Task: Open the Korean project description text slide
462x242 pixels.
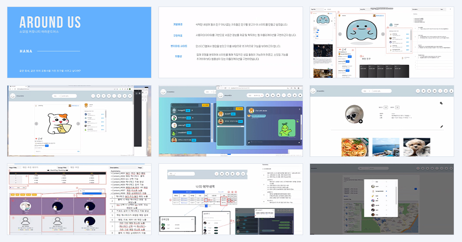Action: pyautogui.click(x=231, y=43)
